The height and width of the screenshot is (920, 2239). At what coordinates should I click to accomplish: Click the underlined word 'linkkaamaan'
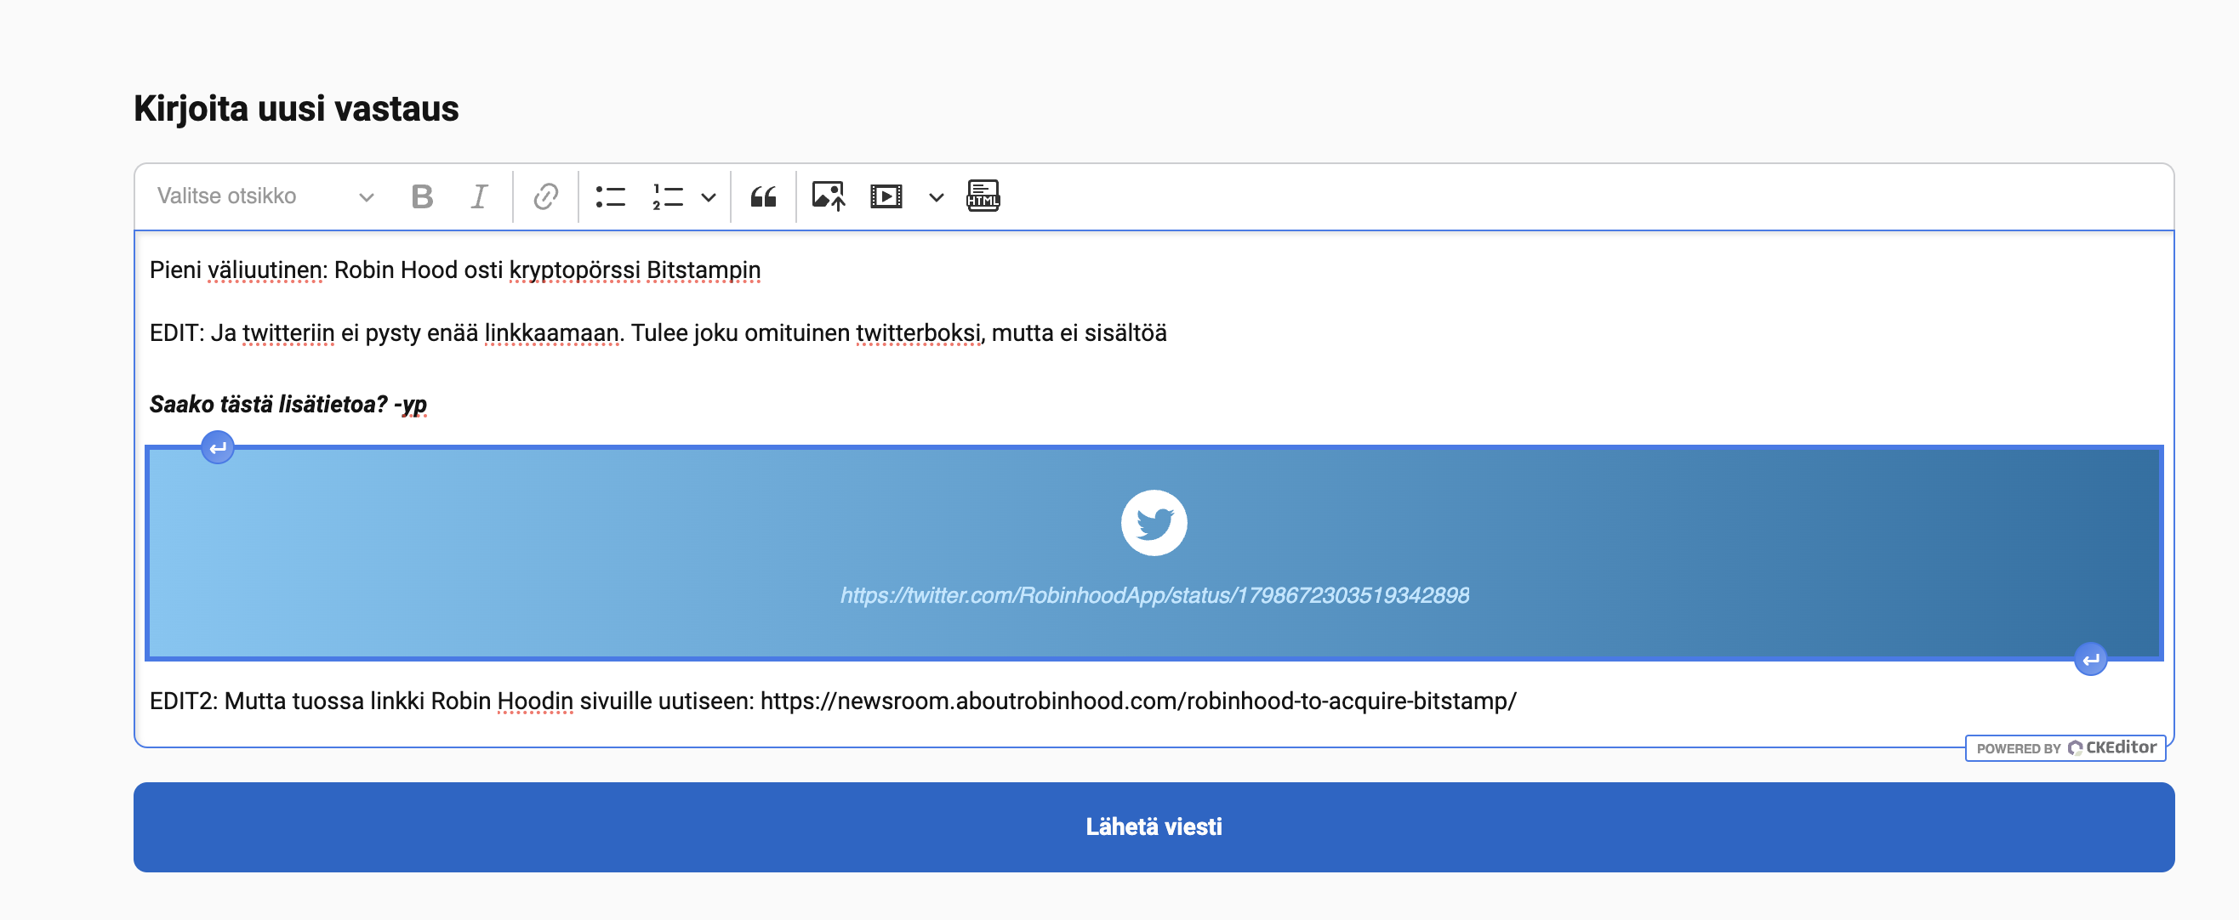tap(551, 333)
